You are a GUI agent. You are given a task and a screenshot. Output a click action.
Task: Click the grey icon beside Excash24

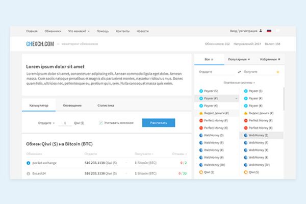28,173
